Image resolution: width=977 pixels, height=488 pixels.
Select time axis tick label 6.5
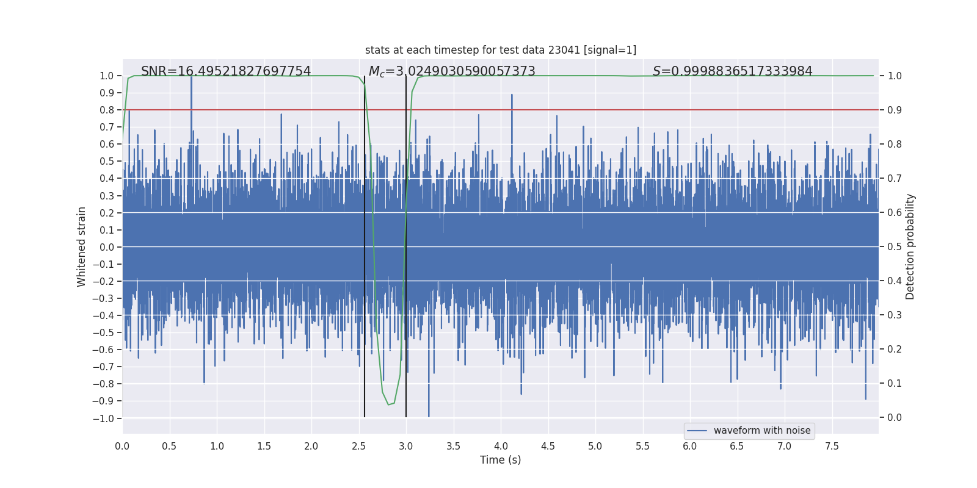click(737, 446)
